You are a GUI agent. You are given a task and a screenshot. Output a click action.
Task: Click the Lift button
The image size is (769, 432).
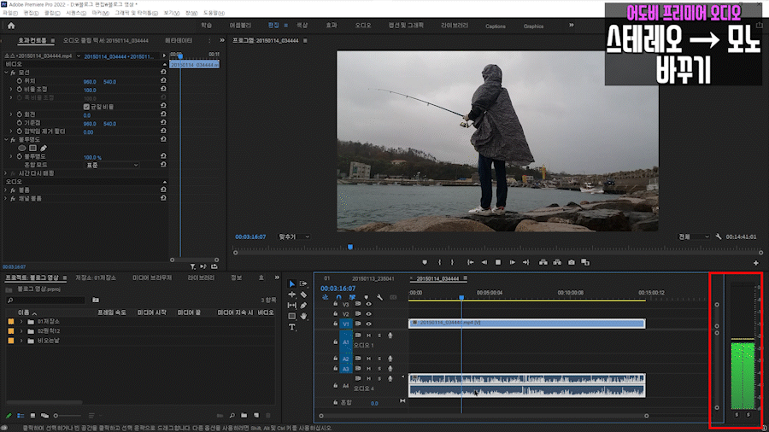(543, 263)
